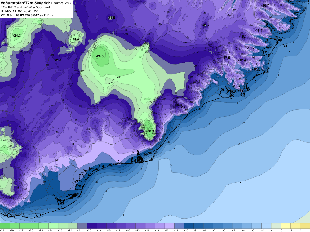The image size is (310, 232).
Task: Choose the lavender legend swatch for -12
Action: click(x=170, y=226)
